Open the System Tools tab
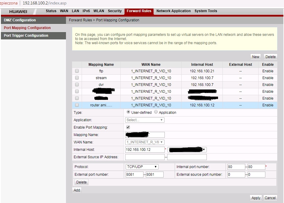This screenshot has height=203, width=284. pyautogui.click(x=206, y=11)
